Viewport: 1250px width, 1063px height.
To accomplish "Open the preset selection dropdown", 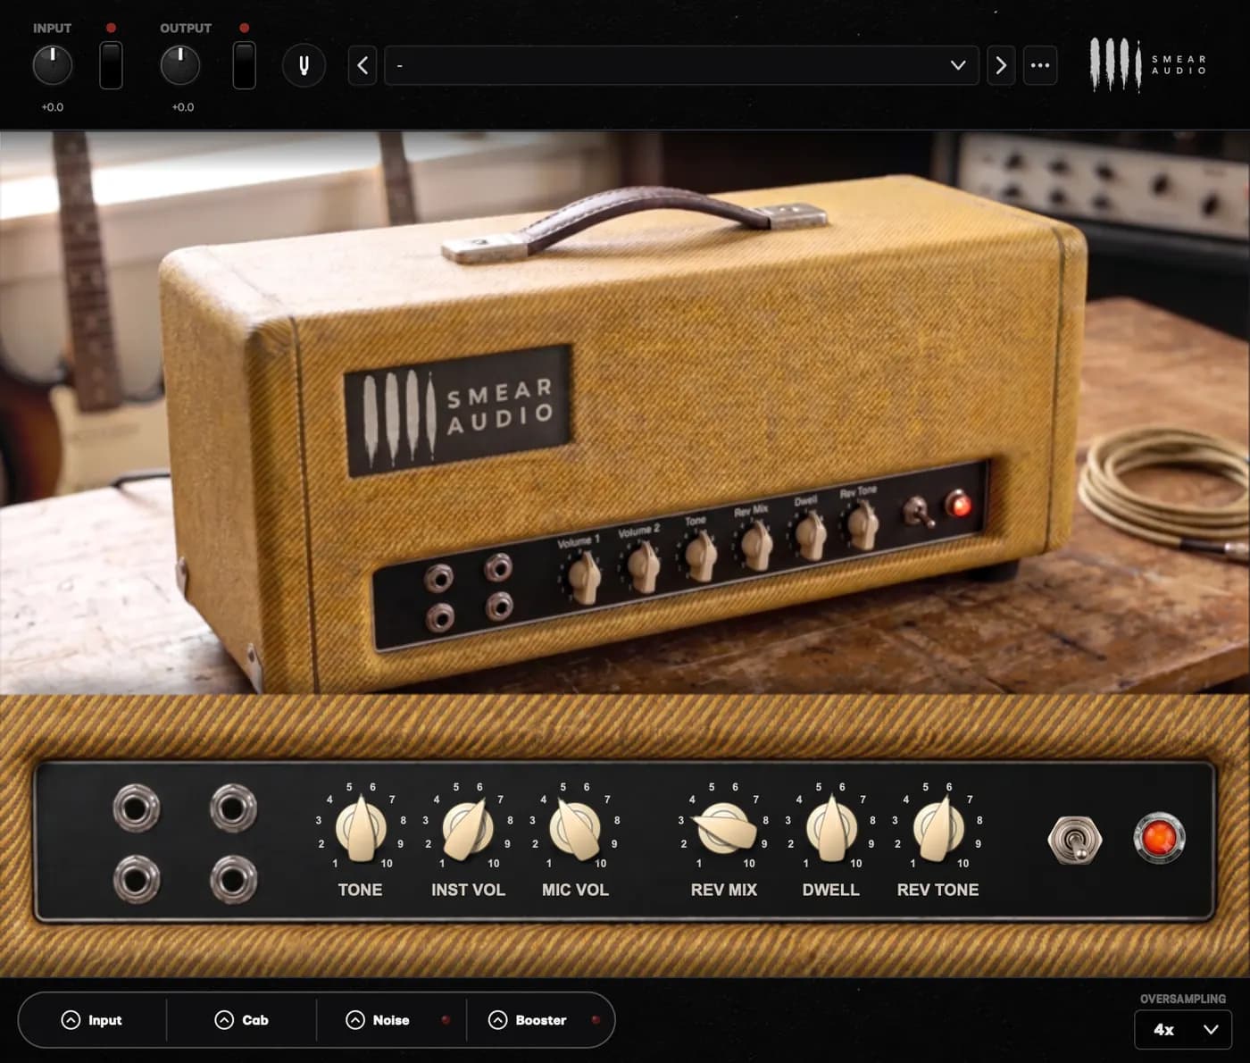I will pos(681,65).
